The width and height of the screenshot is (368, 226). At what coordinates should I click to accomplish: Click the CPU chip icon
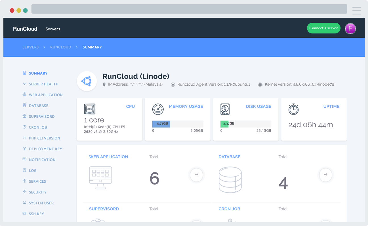coord(90,109)
